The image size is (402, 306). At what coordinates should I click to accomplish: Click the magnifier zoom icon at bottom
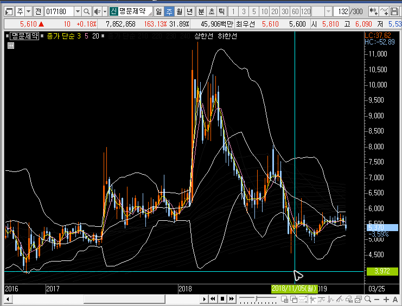pos(368,299)
